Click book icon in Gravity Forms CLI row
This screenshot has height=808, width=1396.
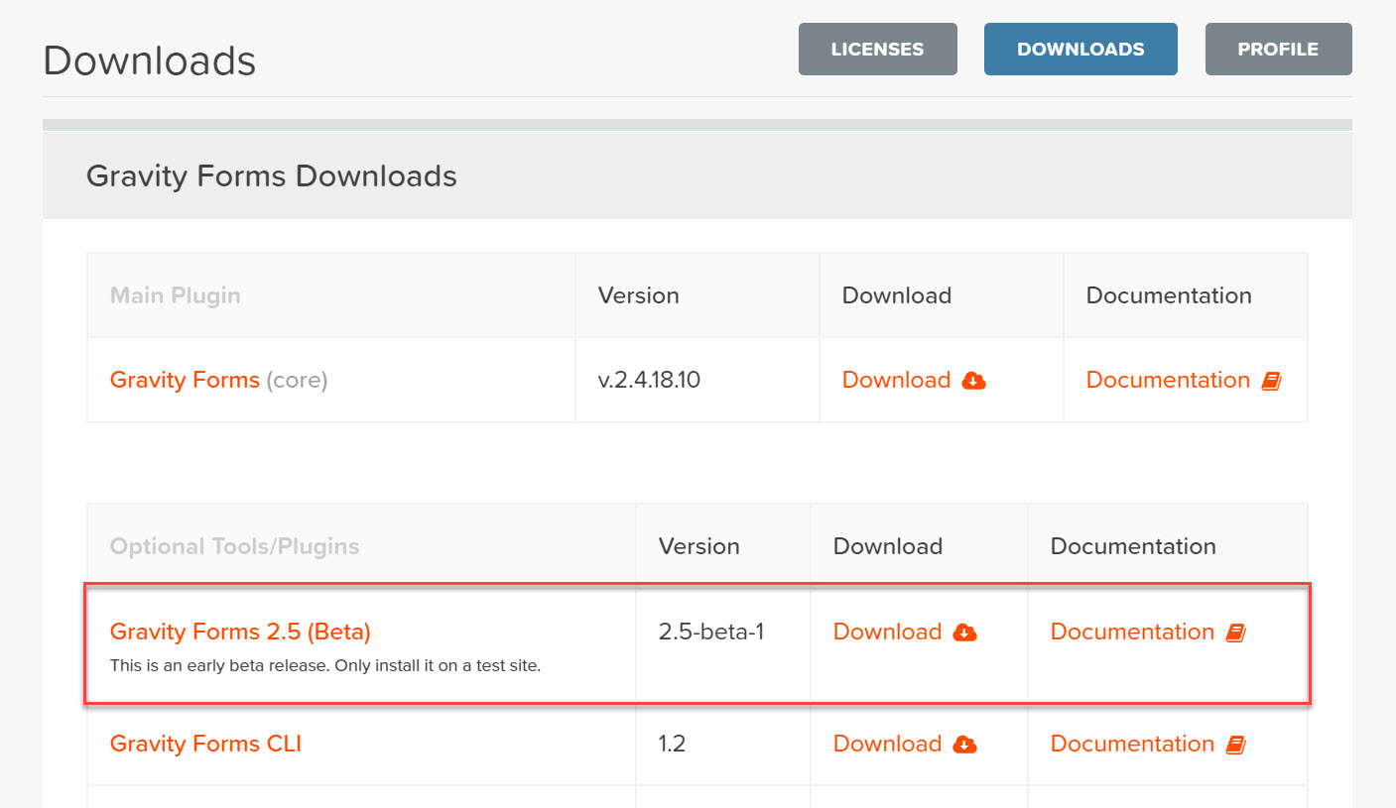point(1236,745)
